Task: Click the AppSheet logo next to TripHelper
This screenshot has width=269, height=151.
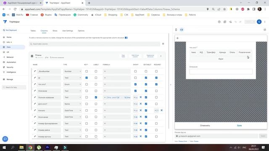Action: click(5, 22)
